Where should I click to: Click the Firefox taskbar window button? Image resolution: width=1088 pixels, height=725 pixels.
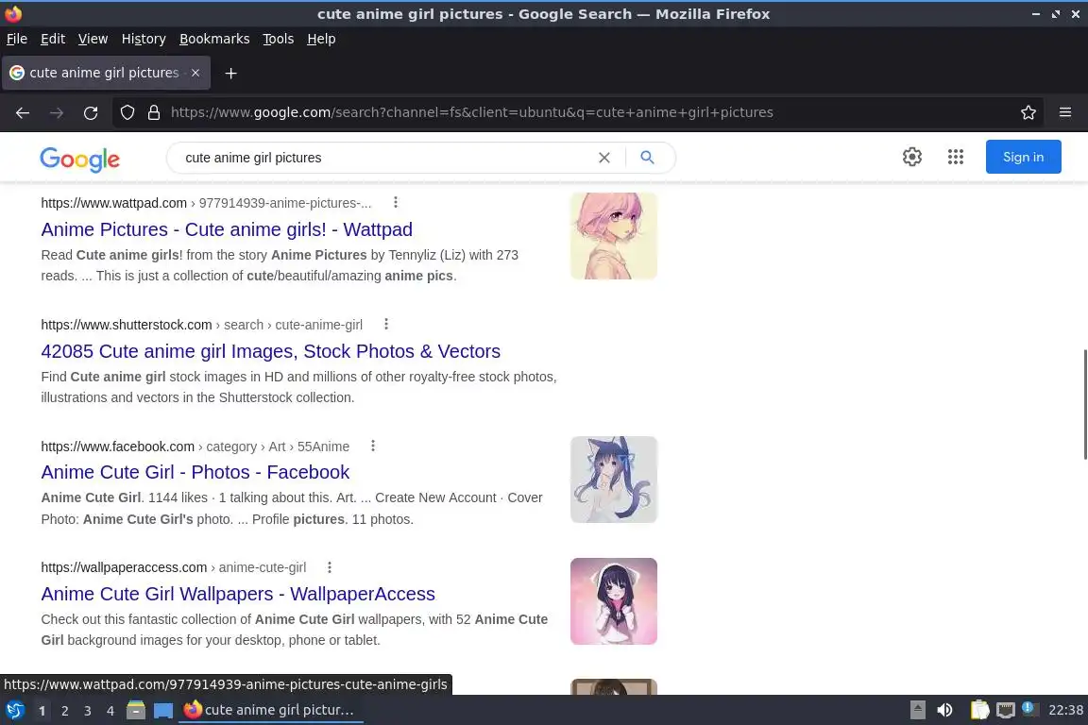pyautogui.click(x=271, y=710)
